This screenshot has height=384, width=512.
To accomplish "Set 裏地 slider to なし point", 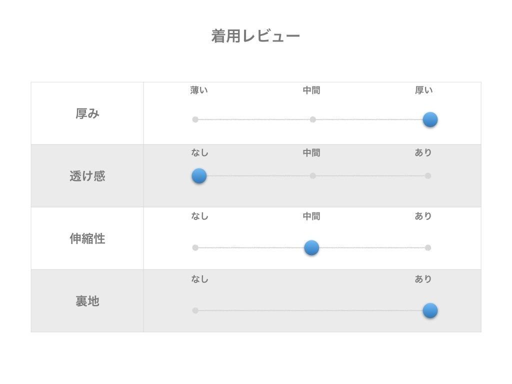I will tap(195, 310).
